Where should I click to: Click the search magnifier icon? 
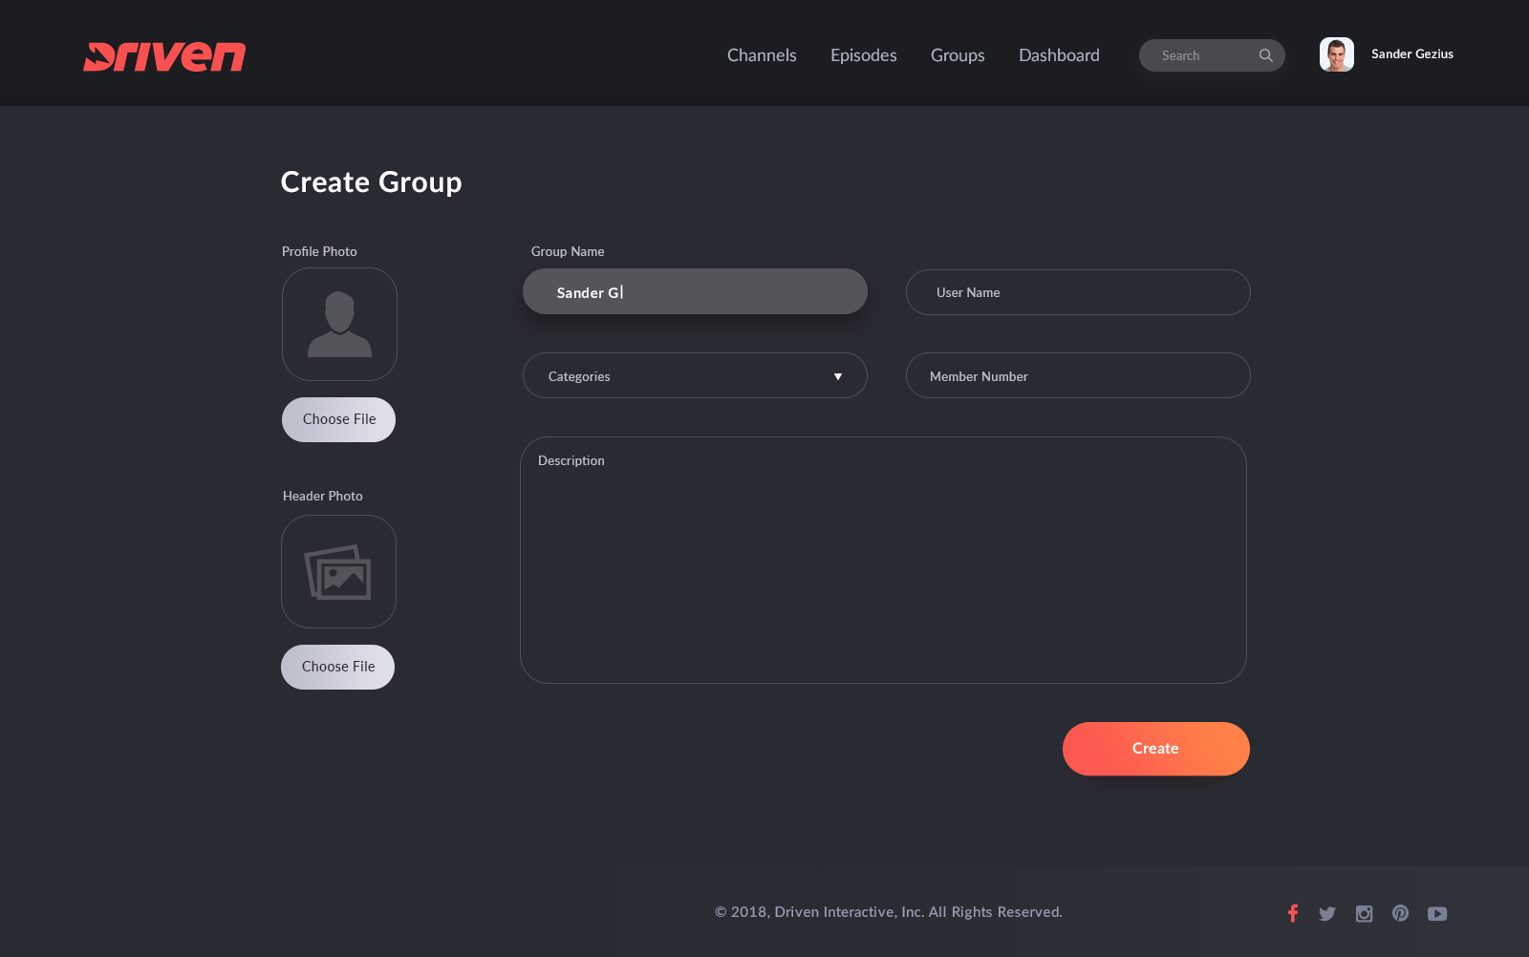tap(1265, 55)
